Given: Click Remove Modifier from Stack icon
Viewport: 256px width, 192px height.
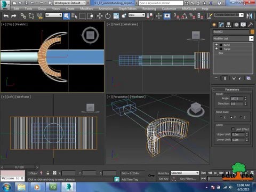Looking at the screenshot, I should point(240,78).
